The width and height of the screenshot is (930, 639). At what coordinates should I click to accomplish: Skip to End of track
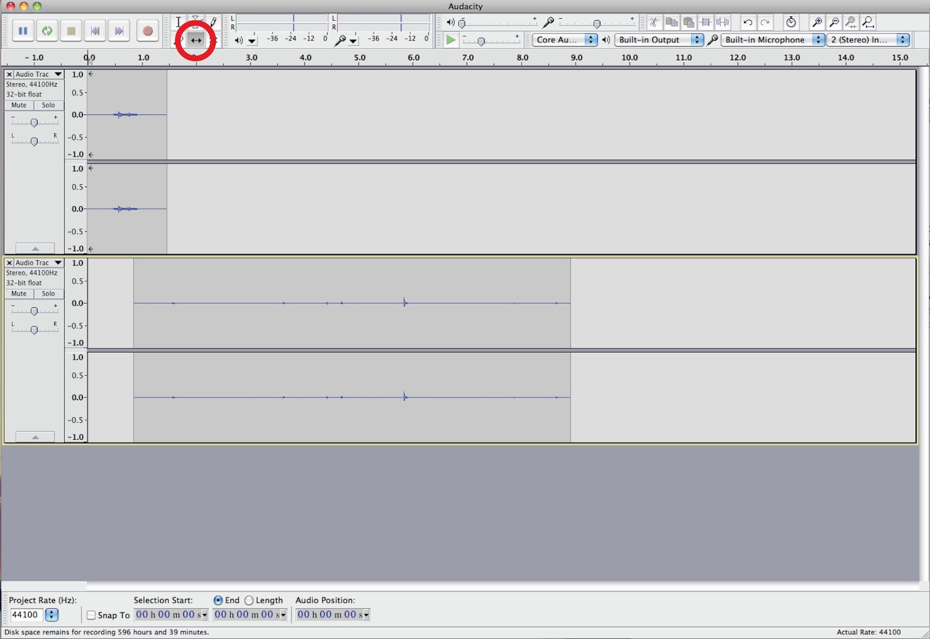point(119,31)
